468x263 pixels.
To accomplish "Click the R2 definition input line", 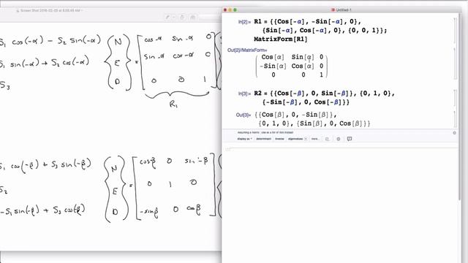I will (324, 94).
